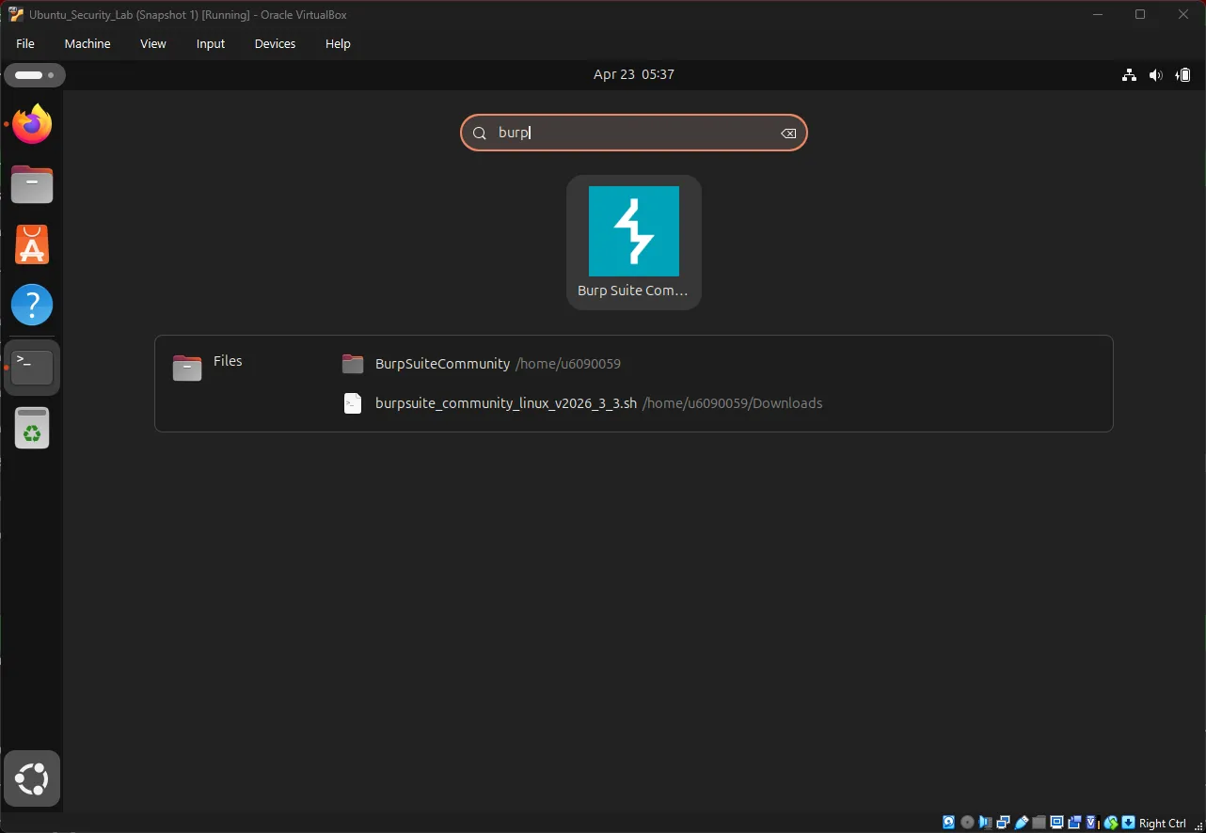This screenshot has width=1206, height=833.
Task: Open the BurpSuiteCommunity folder result
Action: point(442,364)
